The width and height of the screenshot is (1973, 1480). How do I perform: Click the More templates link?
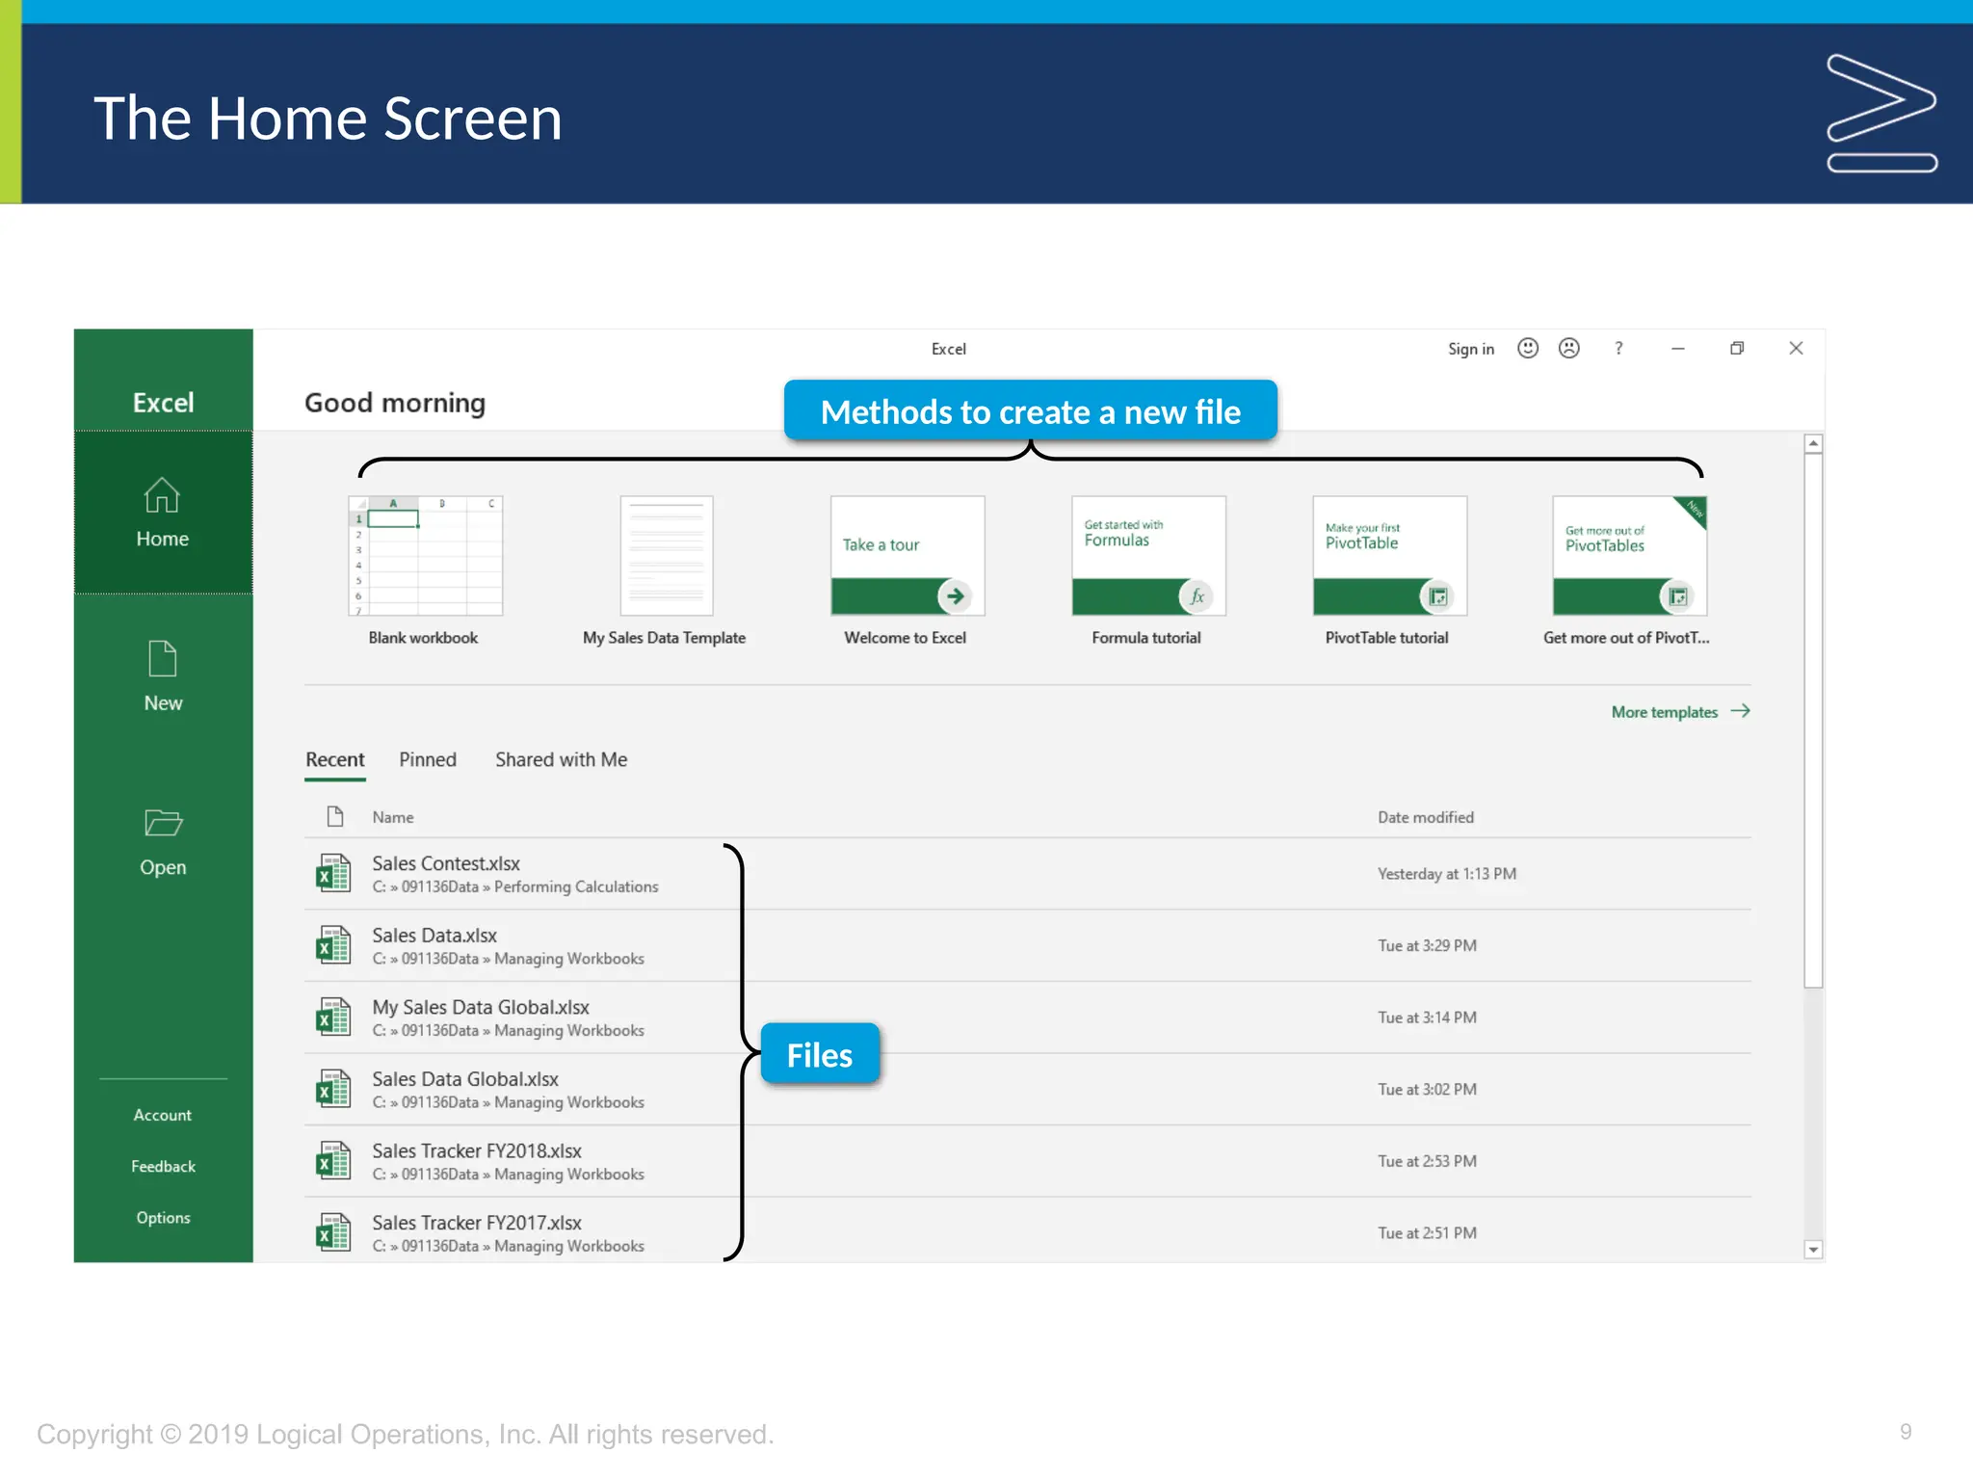(x=1665, y=712)
